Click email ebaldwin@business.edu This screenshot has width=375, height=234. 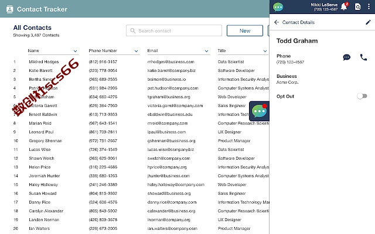click(x=170, y=115)
